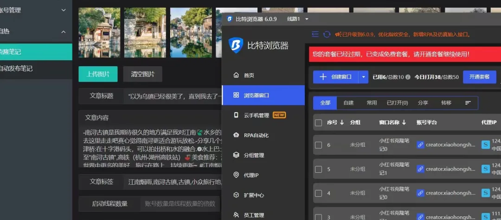Check the box for window row 4
The width and height of the screenshot is (501, 220).
[318, 193]
